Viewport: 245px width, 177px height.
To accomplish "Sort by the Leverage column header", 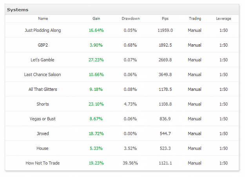I will point(223,18).
